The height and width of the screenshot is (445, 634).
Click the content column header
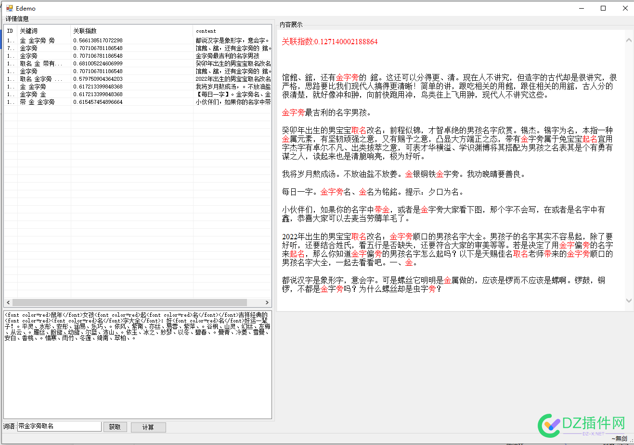(232, 31)
